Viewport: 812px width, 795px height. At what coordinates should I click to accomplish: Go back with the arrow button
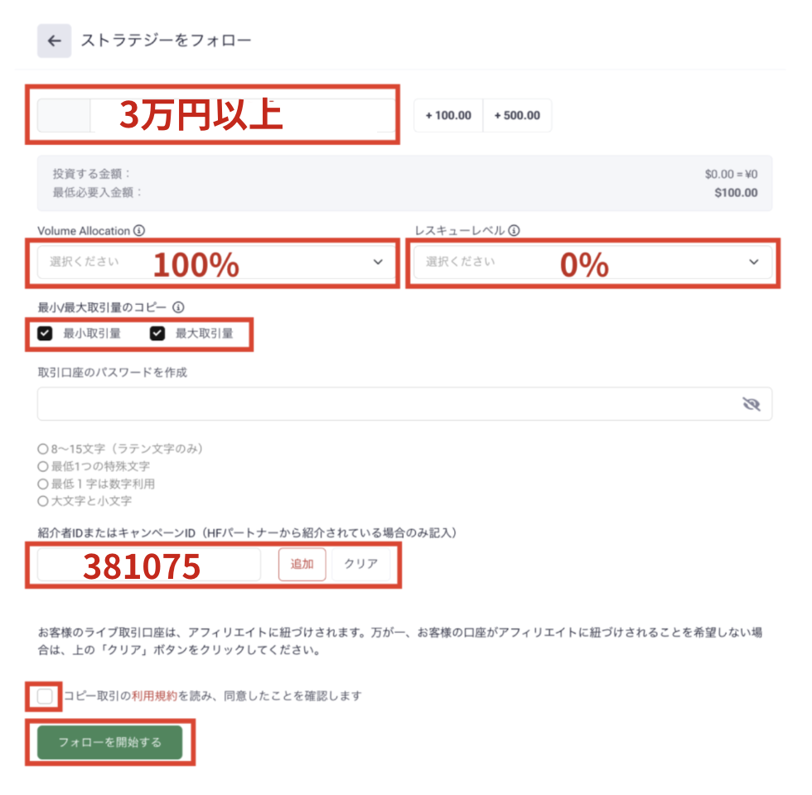pos(54,41)
